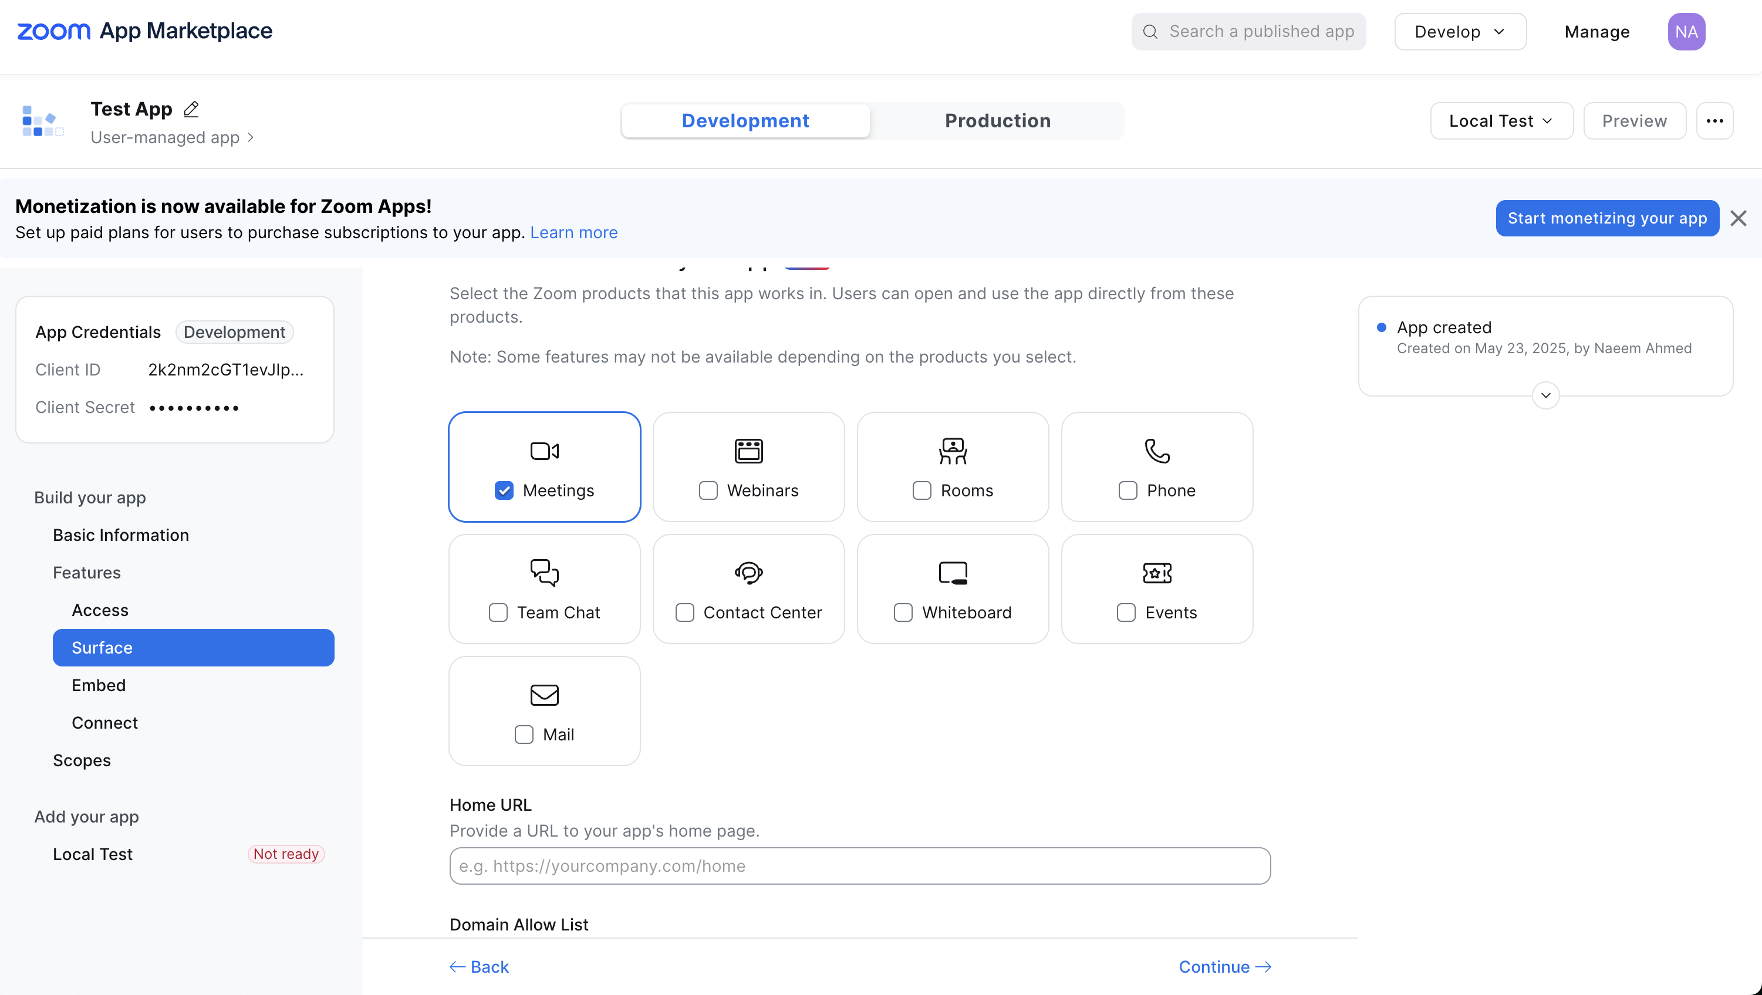The image size is (1762, 995).
Task: Expand the Local Test dropdown
Action: tap(1501, 121)
